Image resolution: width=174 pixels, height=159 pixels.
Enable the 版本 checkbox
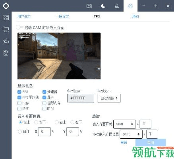click(19, 109)
